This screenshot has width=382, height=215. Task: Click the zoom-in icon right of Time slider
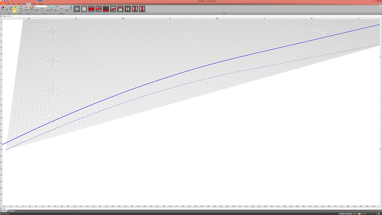[48, 10]
